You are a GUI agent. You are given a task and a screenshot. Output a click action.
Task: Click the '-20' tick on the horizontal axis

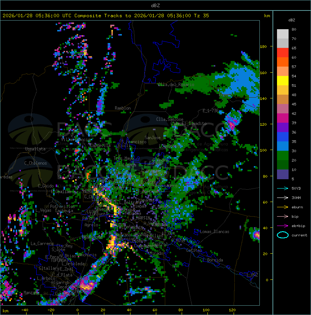click(51, 310)
